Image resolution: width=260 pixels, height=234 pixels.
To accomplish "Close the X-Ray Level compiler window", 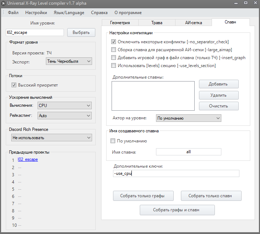I will point(256,3).
